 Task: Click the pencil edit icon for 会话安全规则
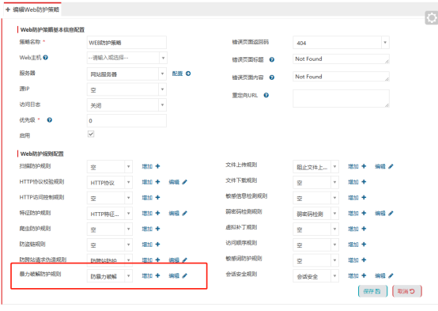pos(391,275)
